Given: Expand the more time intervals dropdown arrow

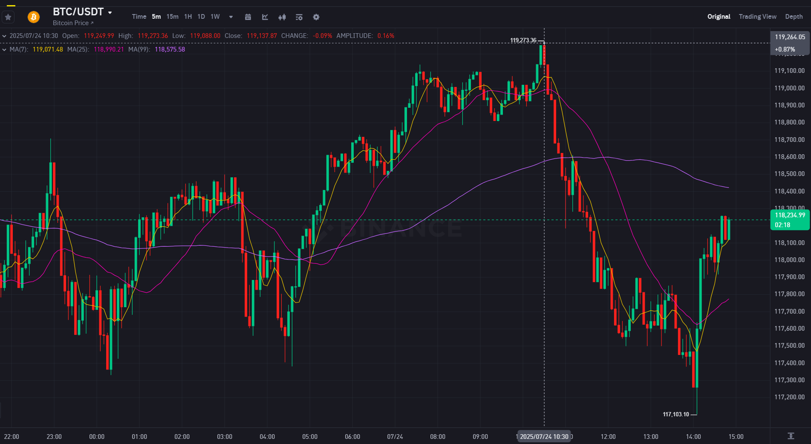Looking at the screenshot, I should (231, 17).
